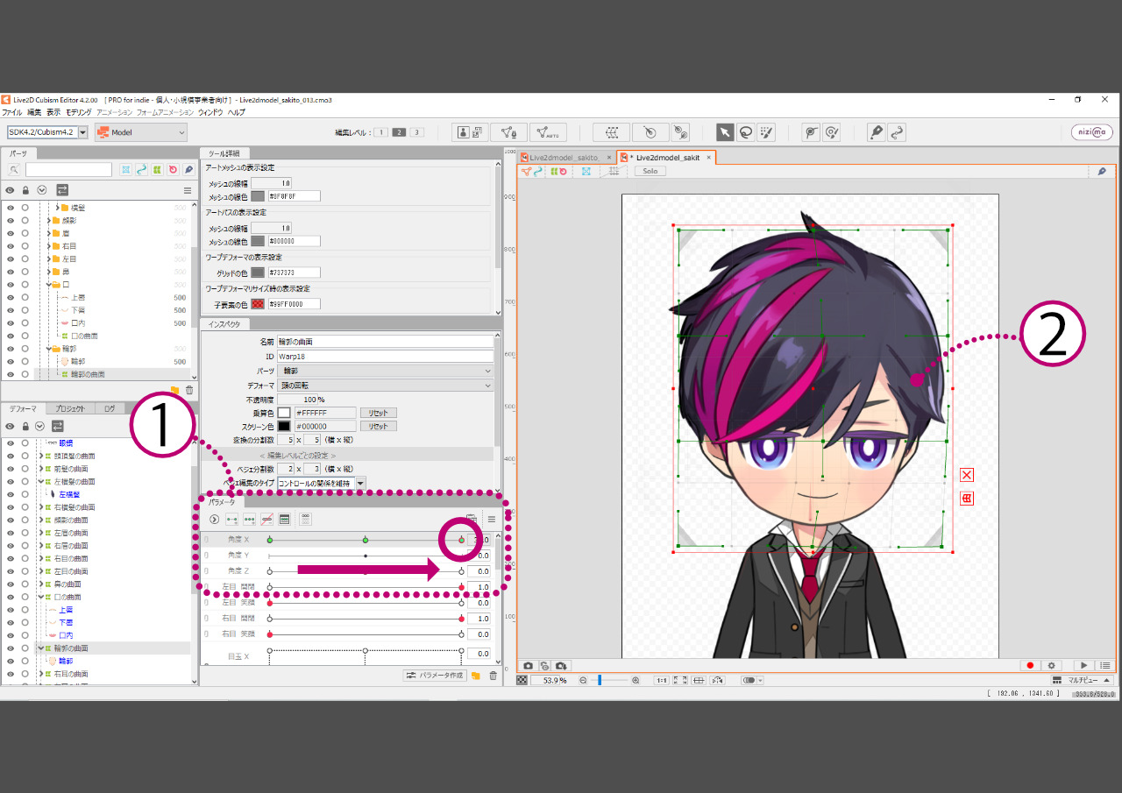Viewport: 1122px width, 793px height.
Task: Click the 名前 input field in Inspector
Action: (385, 342)
